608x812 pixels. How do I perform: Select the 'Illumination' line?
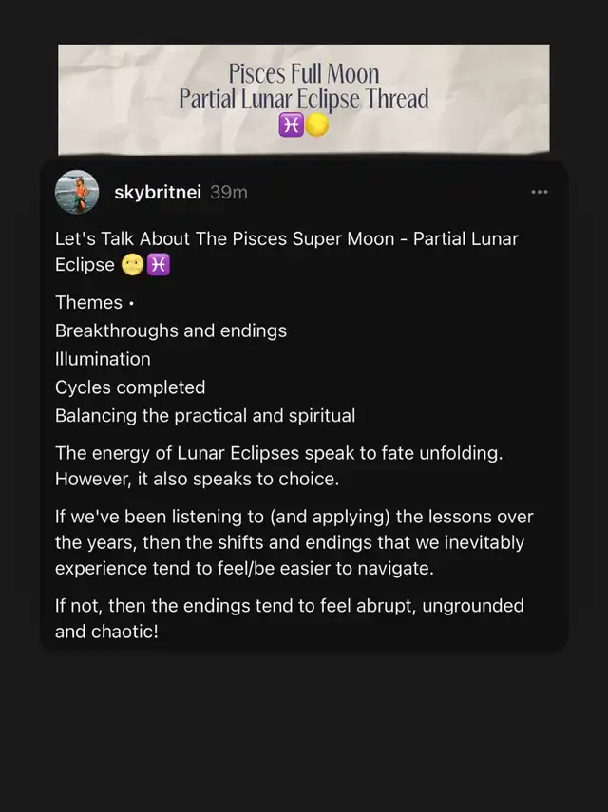103,359
